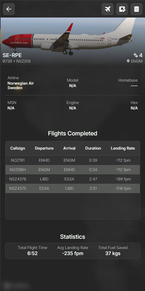Sort table by Duration column header

pyautogui.click(x=93, y=148)
